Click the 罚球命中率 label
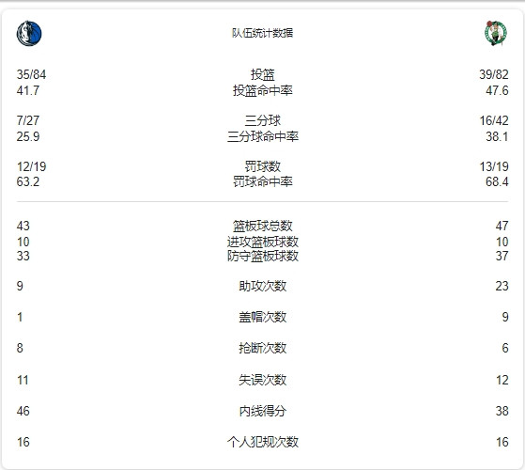Screen dimensions: 525x470 point(263,181)
